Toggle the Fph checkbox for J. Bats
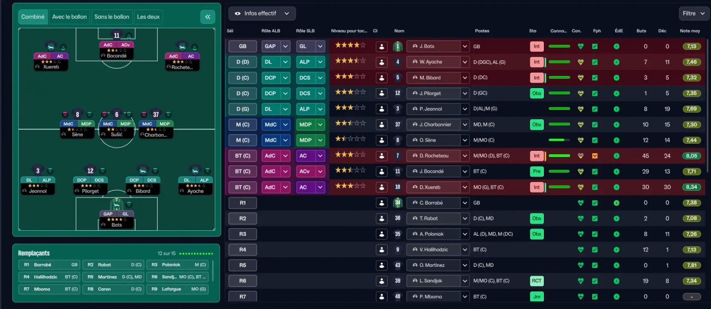The width and height of the screenshot is (711, 309). pos(595,47)
